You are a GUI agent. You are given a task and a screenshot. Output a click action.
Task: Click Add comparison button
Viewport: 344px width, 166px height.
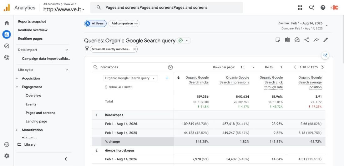coord(124,23)
